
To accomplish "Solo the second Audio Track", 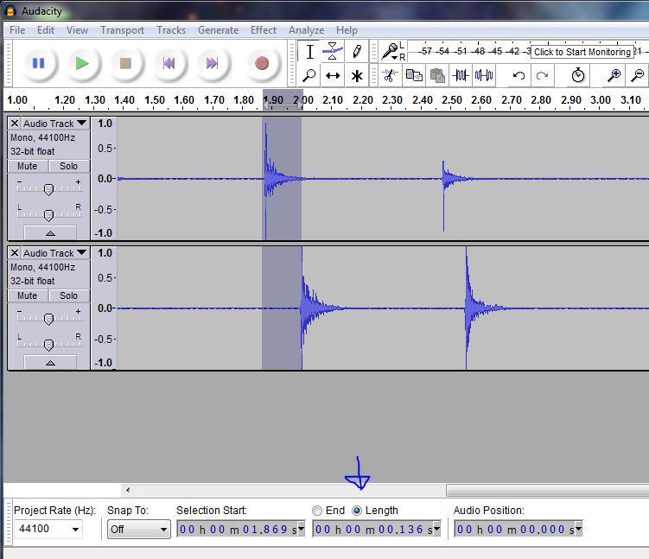I will click(x=69, y=295).
